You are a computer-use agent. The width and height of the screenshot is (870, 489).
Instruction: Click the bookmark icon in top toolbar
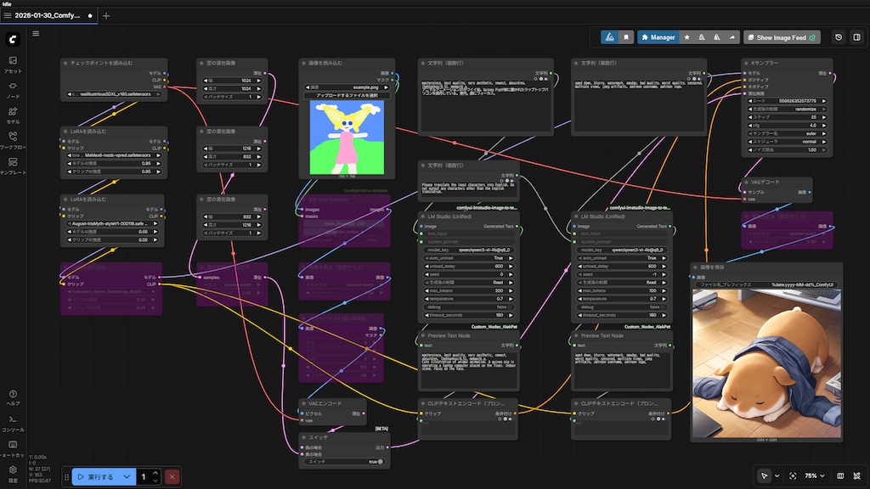click(626, 37)
